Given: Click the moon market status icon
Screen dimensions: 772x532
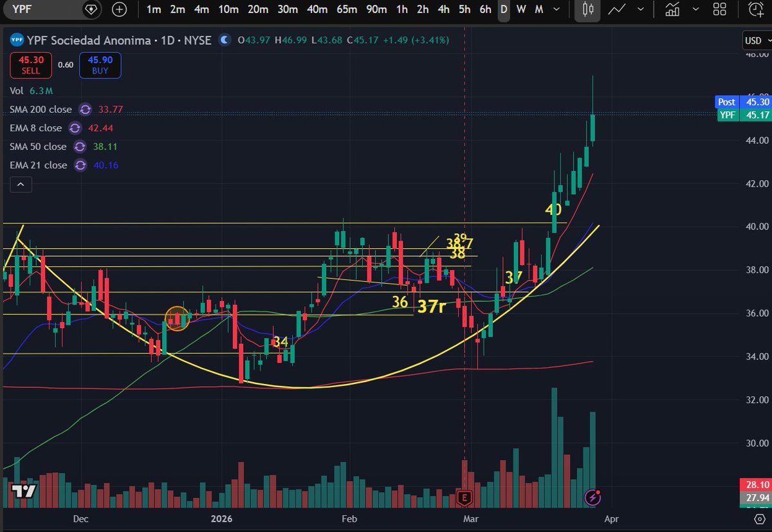Looking at the screenshot, I should coord(225,41).
